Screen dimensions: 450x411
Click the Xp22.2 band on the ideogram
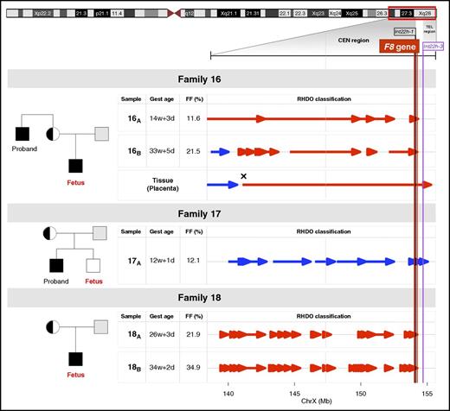coord(42,13)
